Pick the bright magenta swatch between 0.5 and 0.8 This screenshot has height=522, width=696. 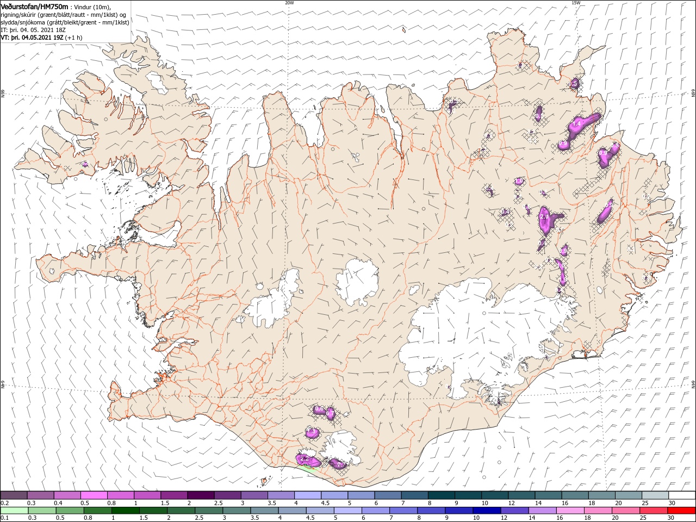[94, 495]
